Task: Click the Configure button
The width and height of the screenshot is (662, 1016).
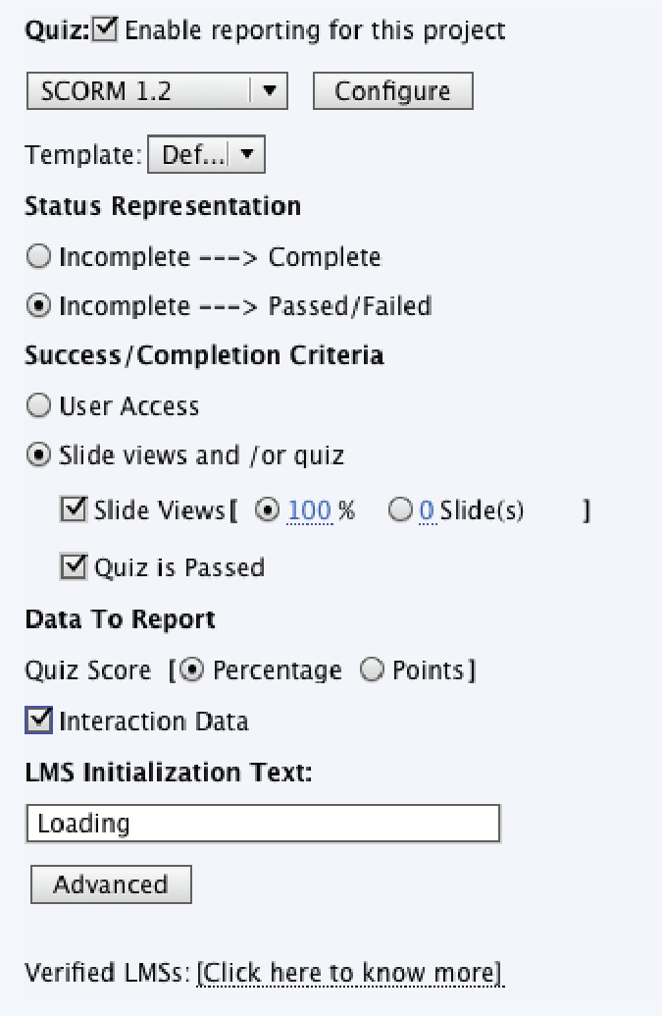Action: tap(392, 92)
